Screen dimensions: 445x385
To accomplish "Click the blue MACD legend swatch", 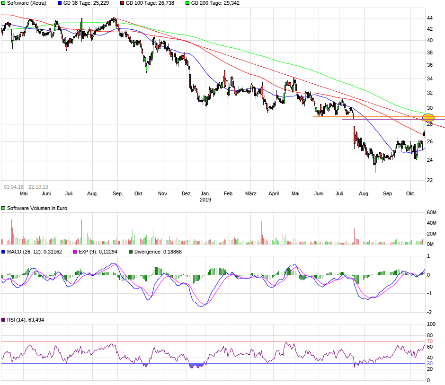I will click(x=3, y=252).
